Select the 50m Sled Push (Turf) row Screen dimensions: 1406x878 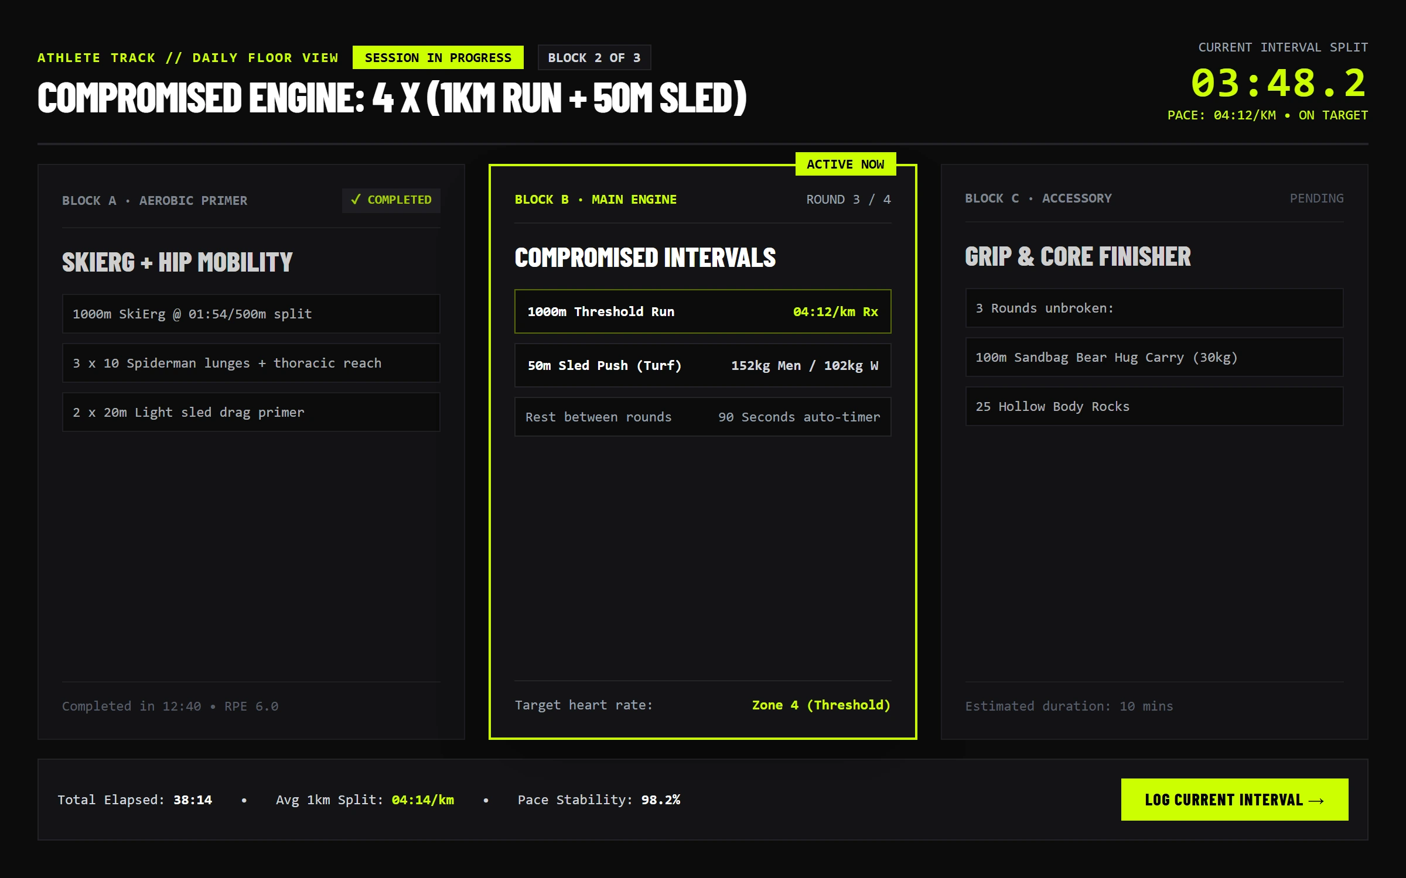click(702, 365)
